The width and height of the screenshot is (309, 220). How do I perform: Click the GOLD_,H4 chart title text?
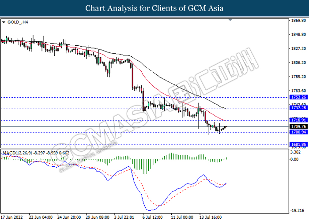(18, 22)
